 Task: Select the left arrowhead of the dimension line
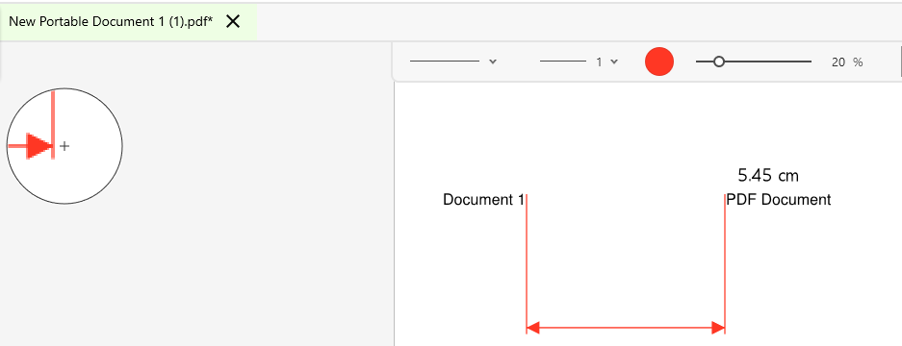pyautogui.click(x=532, y=328)
